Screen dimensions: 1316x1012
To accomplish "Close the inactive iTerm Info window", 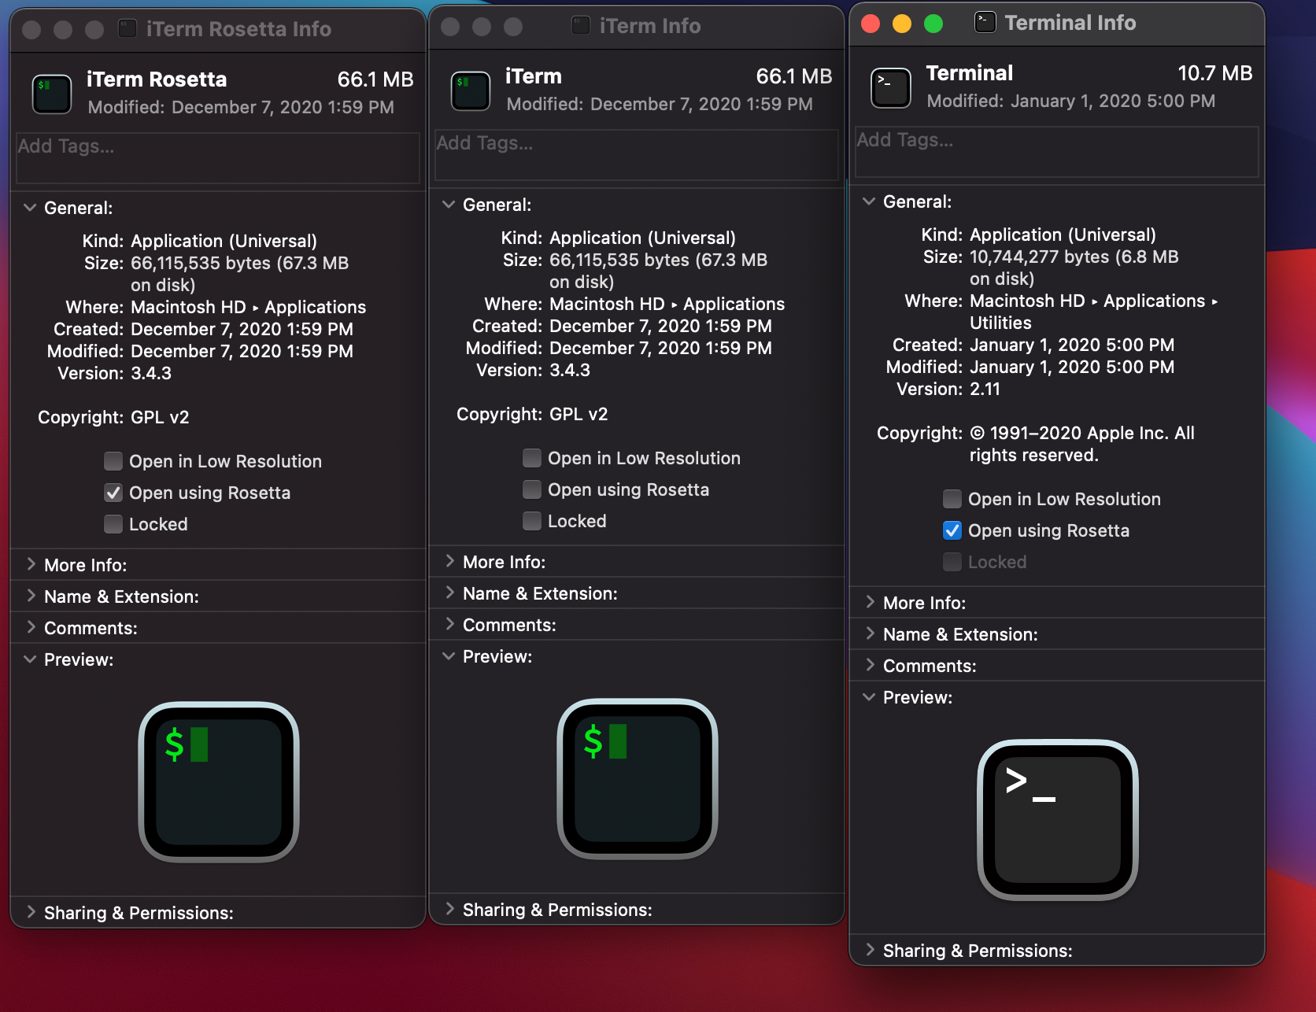I will coord(450,27).
